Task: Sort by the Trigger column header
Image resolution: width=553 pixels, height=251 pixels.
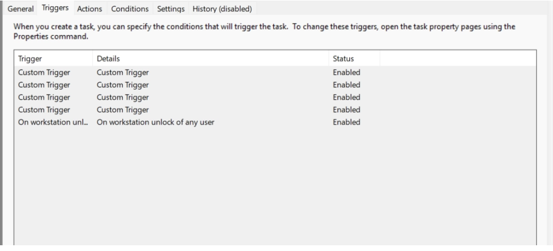Action: pos(52,59)
